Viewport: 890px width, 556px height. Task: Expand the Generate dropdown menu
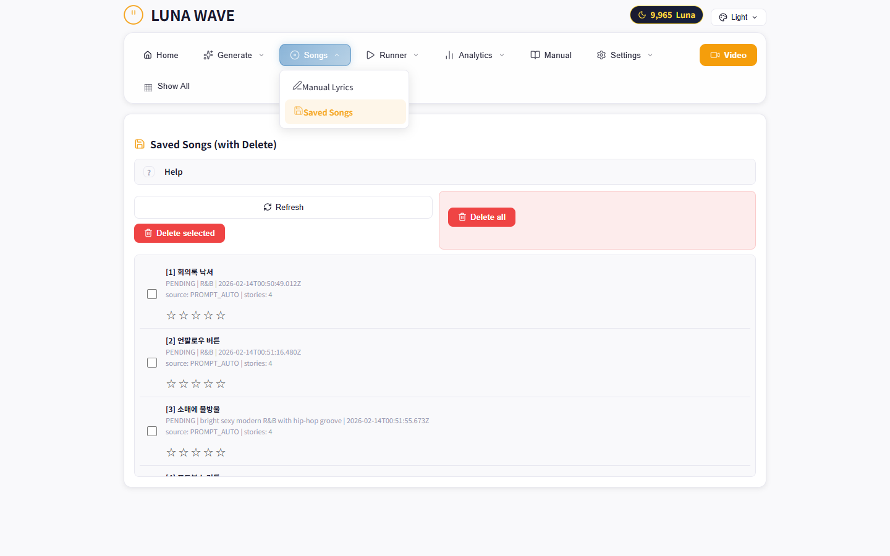pyautogui.click(x=234, y=55)
